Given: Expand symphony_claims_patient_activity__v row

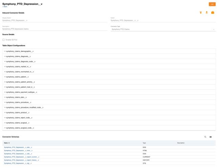Looking at the screenshot, I should pyautogui.click(x=5, y=82).
